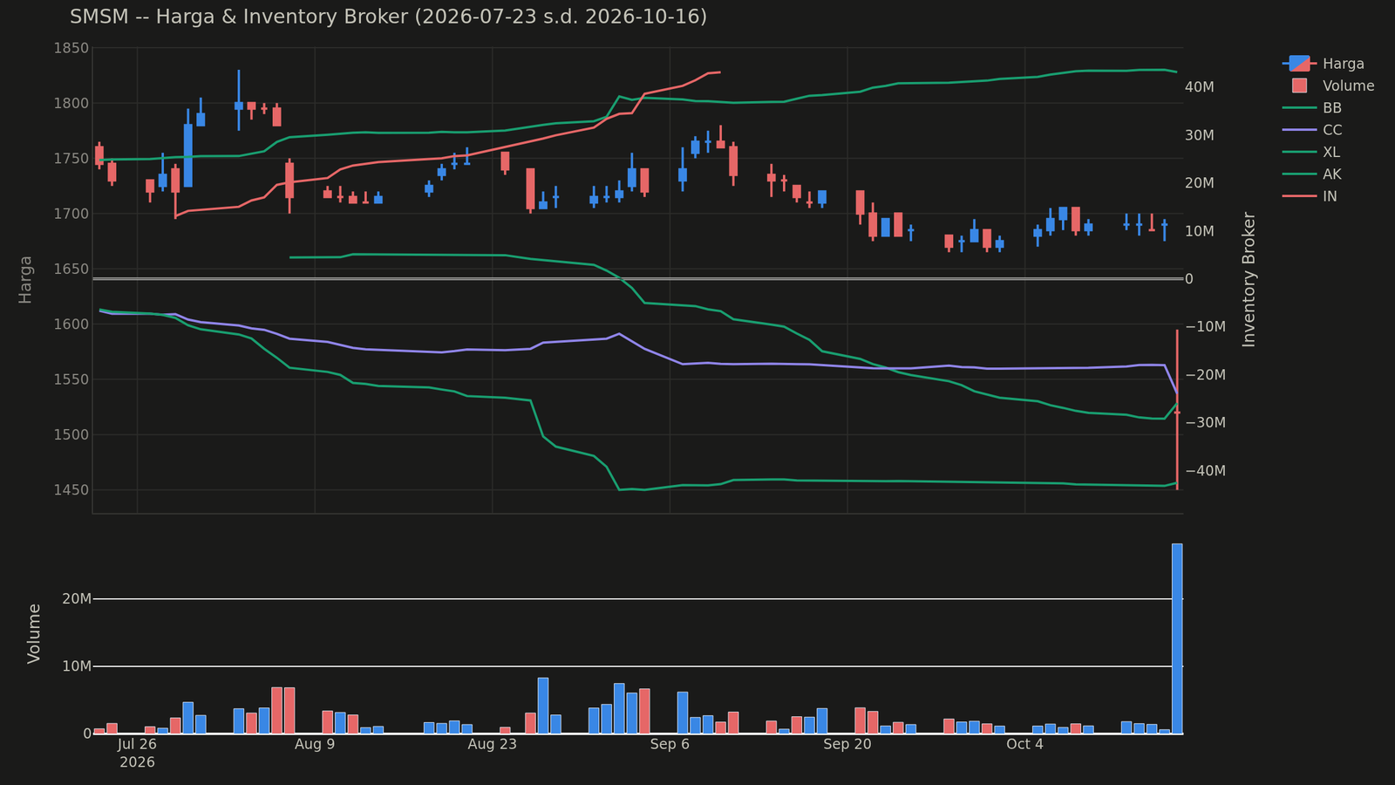Click the 1500 price axis label
Image resolution: width=1395 pixels, height=785 pixels.
click(x=71, y=434)
